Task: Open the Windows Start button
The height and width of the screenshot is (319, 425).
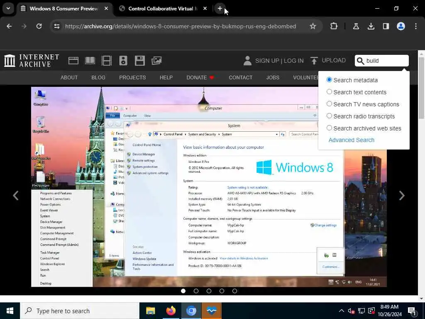Action: (x=10, y=311)
